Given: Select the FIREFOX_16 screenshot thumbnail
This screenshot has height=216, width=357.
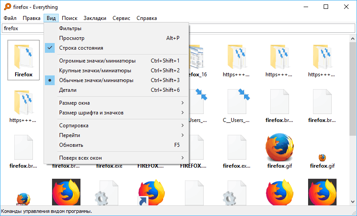Looking at the screenshot, I should tap(196, 57).
